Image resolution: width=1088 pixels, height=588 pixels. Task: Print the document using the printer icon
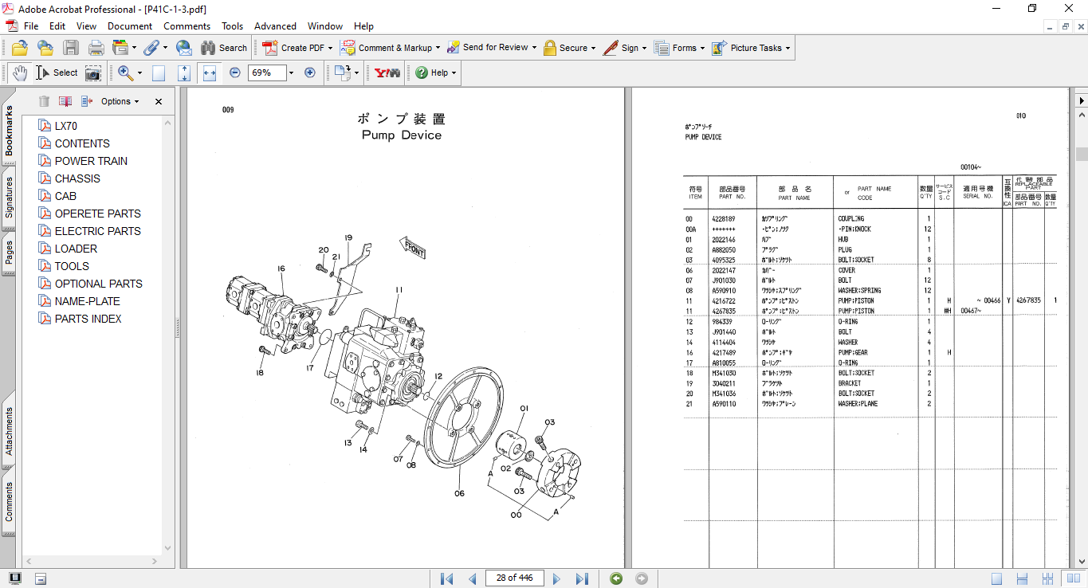(96, 48)
